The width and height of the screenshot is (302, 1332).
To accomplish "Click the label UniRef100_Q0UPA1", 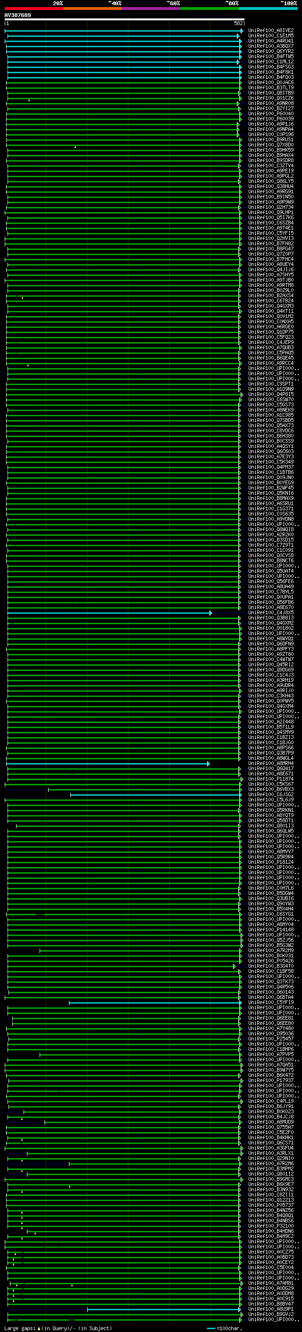I will pyautogui.click(x=270, y=597).
